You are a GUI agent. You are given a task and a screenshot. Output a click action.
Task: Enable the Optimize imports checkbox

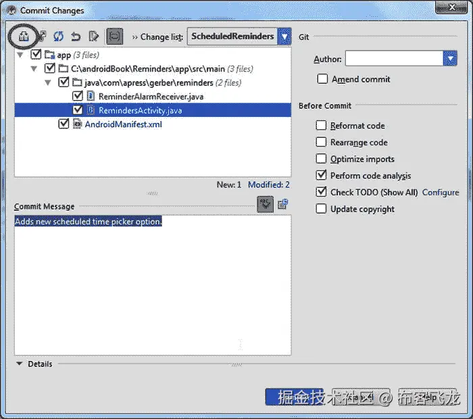pyautogui.click(x=321, y=158)
